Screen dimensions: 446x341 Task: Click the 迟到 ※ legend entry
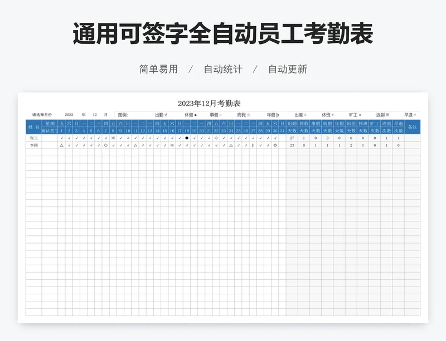(382, 115)
